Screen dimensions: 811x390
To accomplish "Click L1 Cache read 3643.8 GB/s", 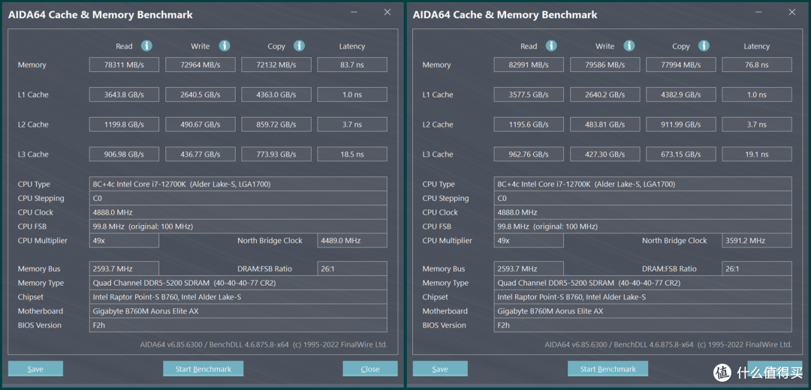I will (x=124, y=94).
